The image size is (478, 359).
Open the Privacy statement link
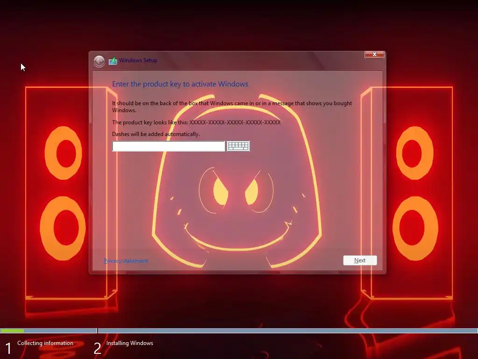click(126, 261)
